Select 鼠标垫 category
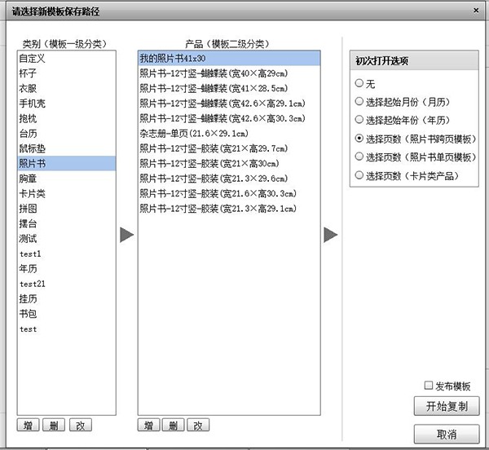Screen dimensions: 489x450 click(x=67, y=148)
